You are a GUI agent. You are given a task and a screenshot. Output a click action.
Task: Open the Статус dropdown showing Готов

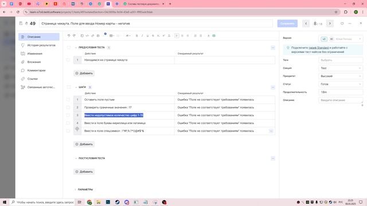click(341, 84)
